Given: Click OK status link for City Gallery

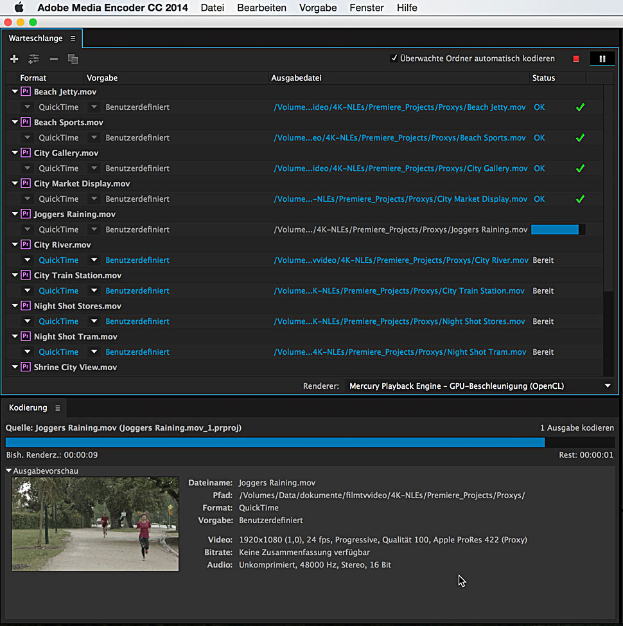Looking at the screenshot, I should pyautogui.click(x=540, y=168).
